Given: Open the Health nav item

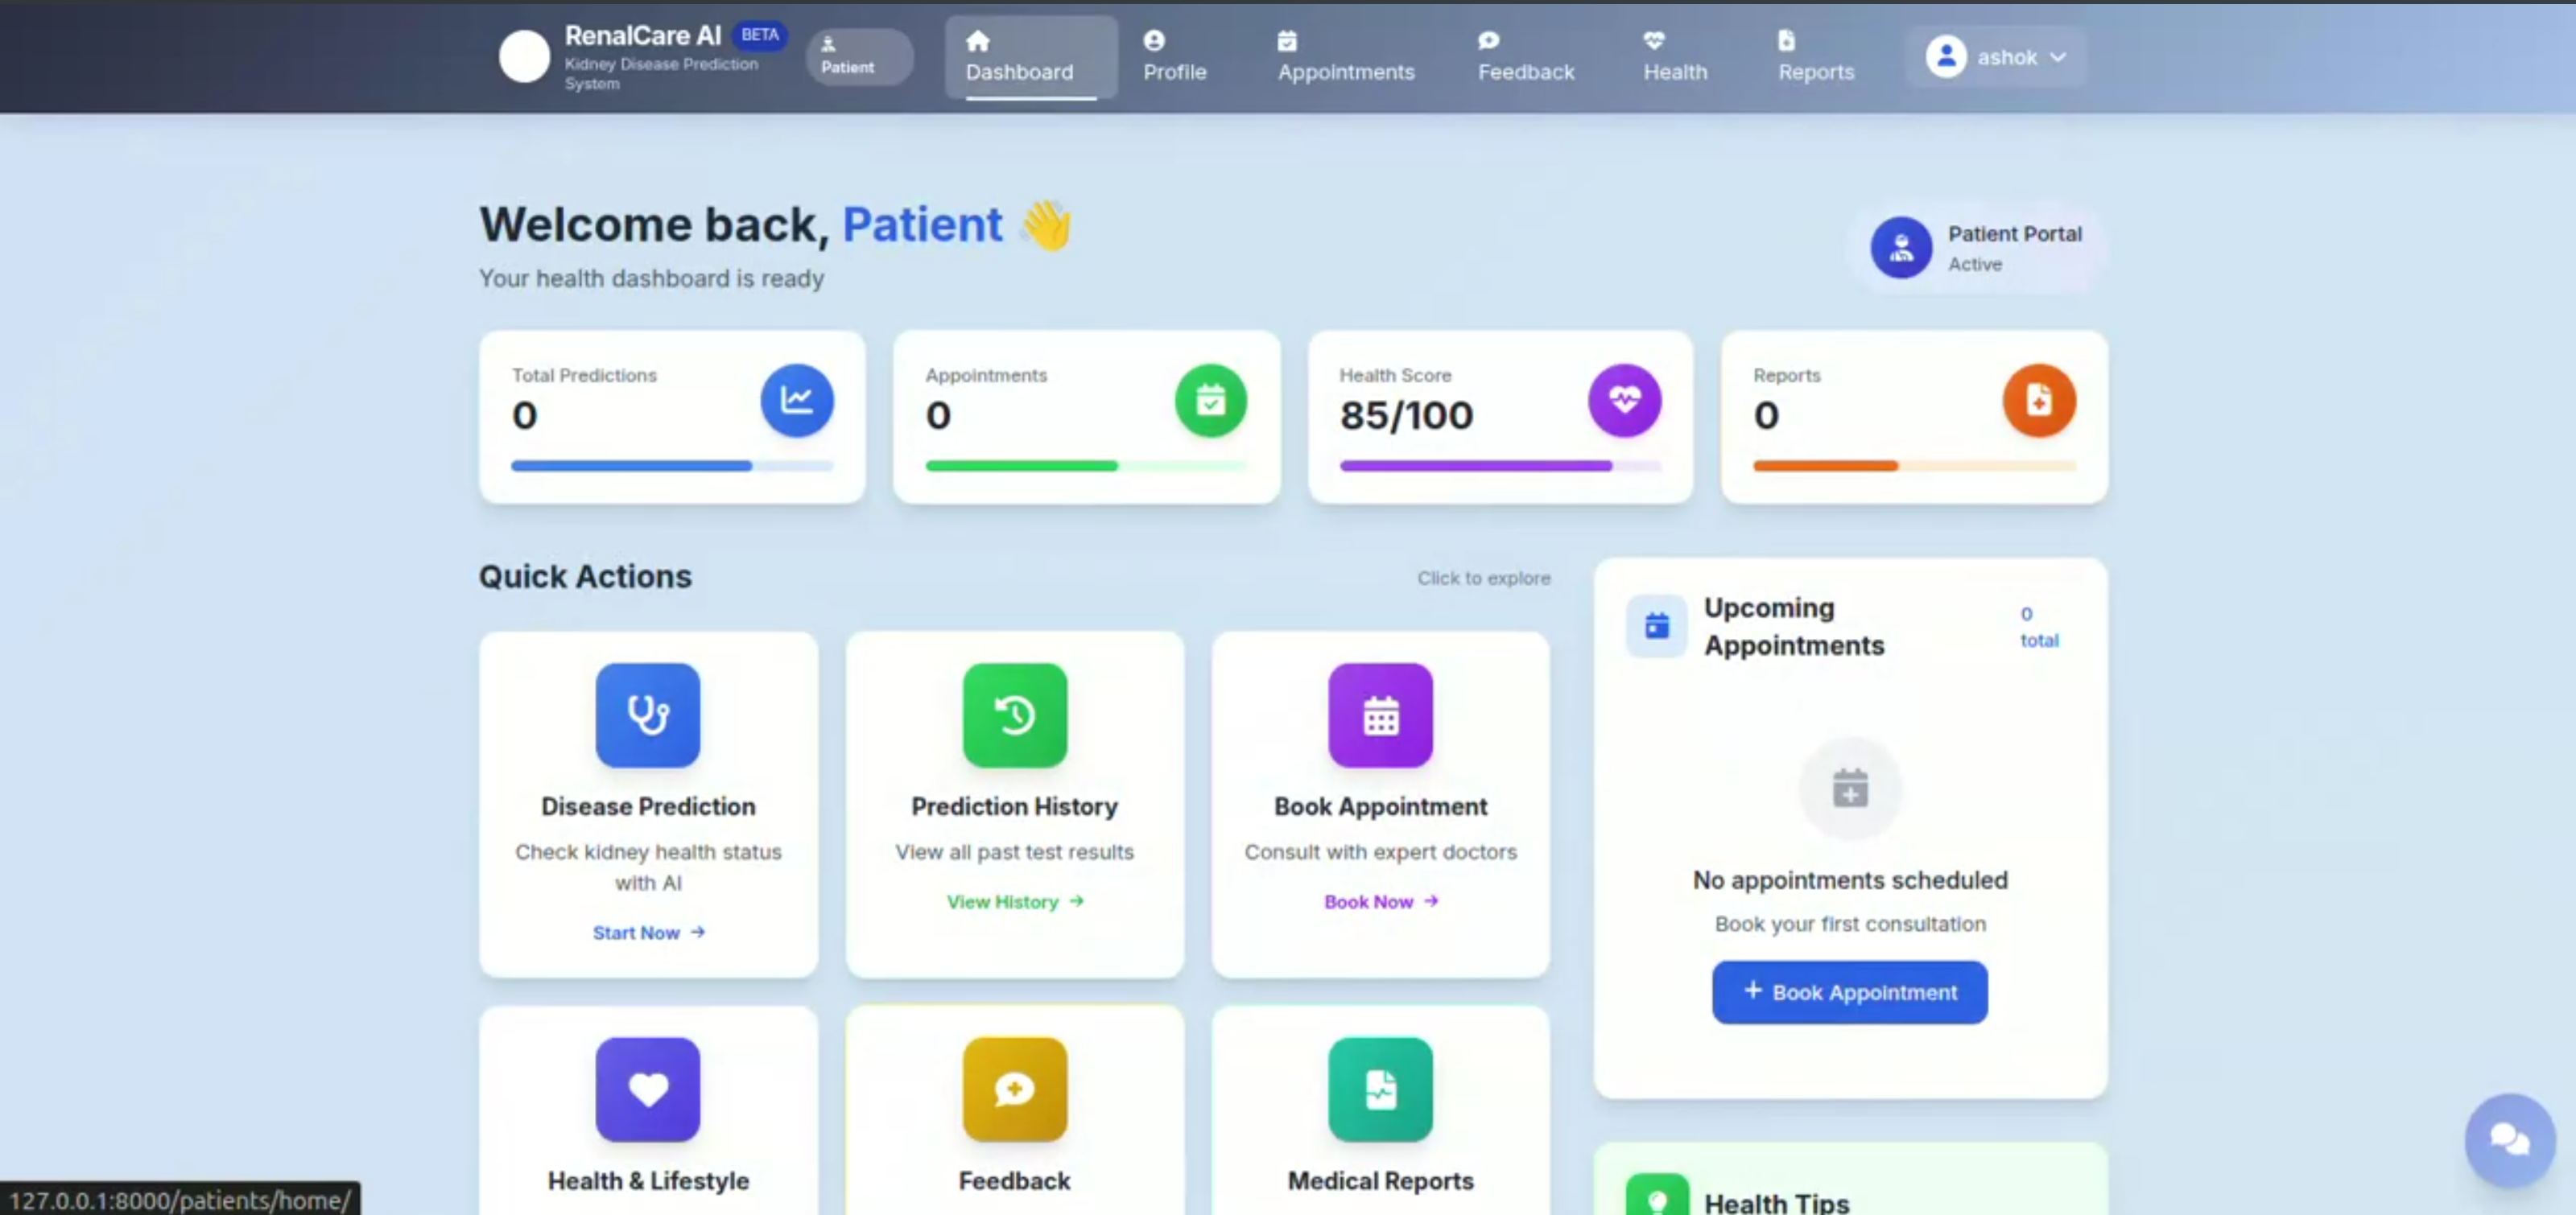Looking at the screenshot, I should tap(1675, 56).
